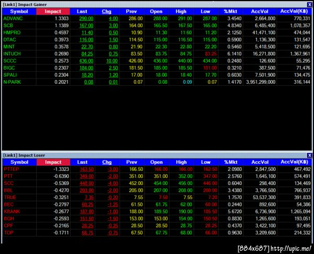Select the MINT symbol
Viewport: 314px width, 254px height.
(x=9, y=47)
